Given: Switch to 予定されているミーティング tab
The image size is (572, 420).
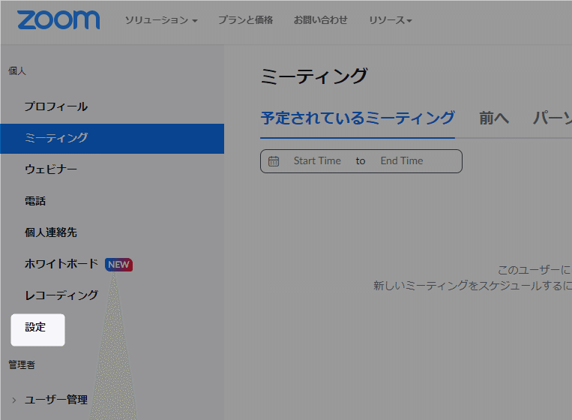Looking at the screenshot, I should [358, 118].
